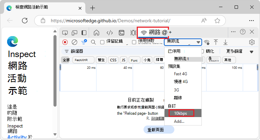Open the DevTools customize ellipsis menu
Viewport: 260px width, 140px height.
point(233,32)
